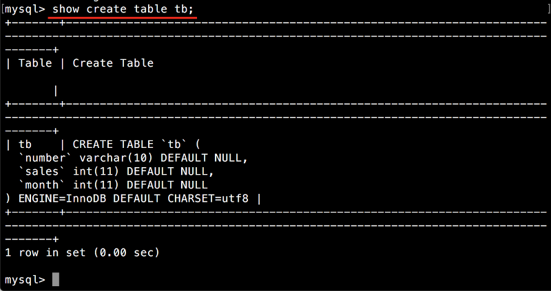The image size is (551, 291).
Task: Click the CHARSET=utf8 text
Action: [208, 199]
